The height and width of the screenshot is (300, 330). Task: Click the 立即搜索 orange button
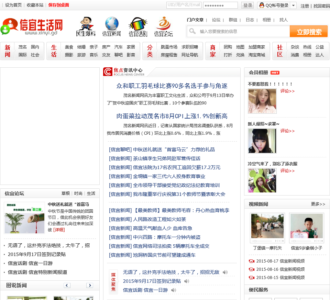click(309, 31)
